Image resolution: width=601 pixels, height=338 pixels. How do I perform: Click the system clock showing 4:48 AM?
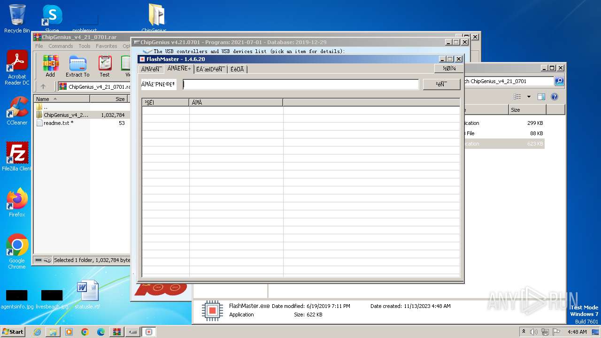pos(577,332)
